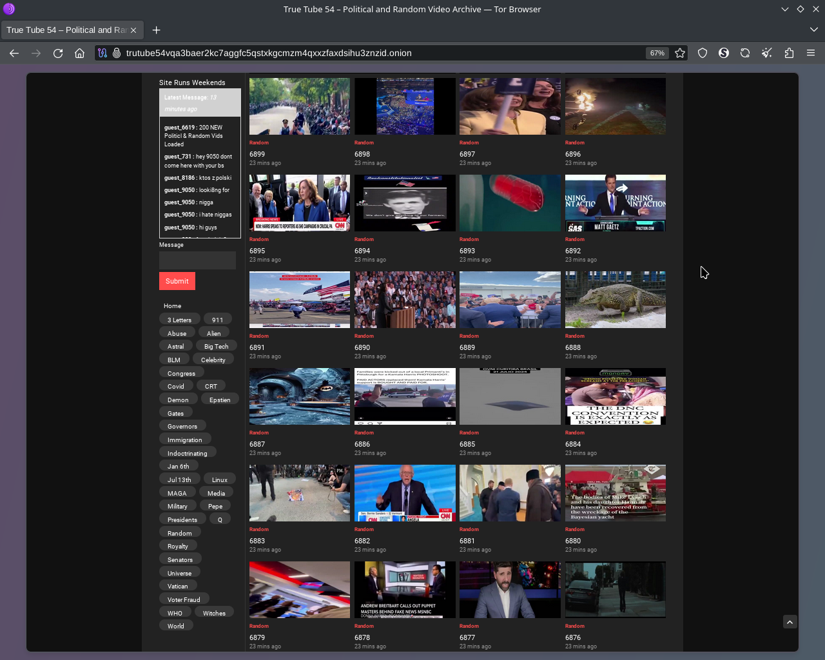The width and height of the screenshot is (825, 660).
Task: Reload the page with the refresh icon
Action: click(58, 53)
